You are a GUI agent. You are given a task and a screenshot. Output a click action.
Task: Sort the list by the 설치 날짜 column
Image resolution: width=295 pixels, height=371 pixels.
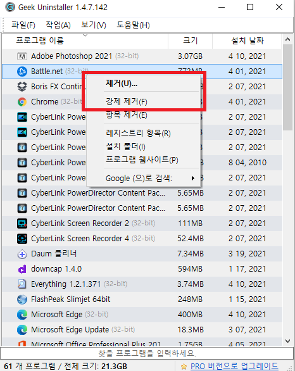(248, 41)
